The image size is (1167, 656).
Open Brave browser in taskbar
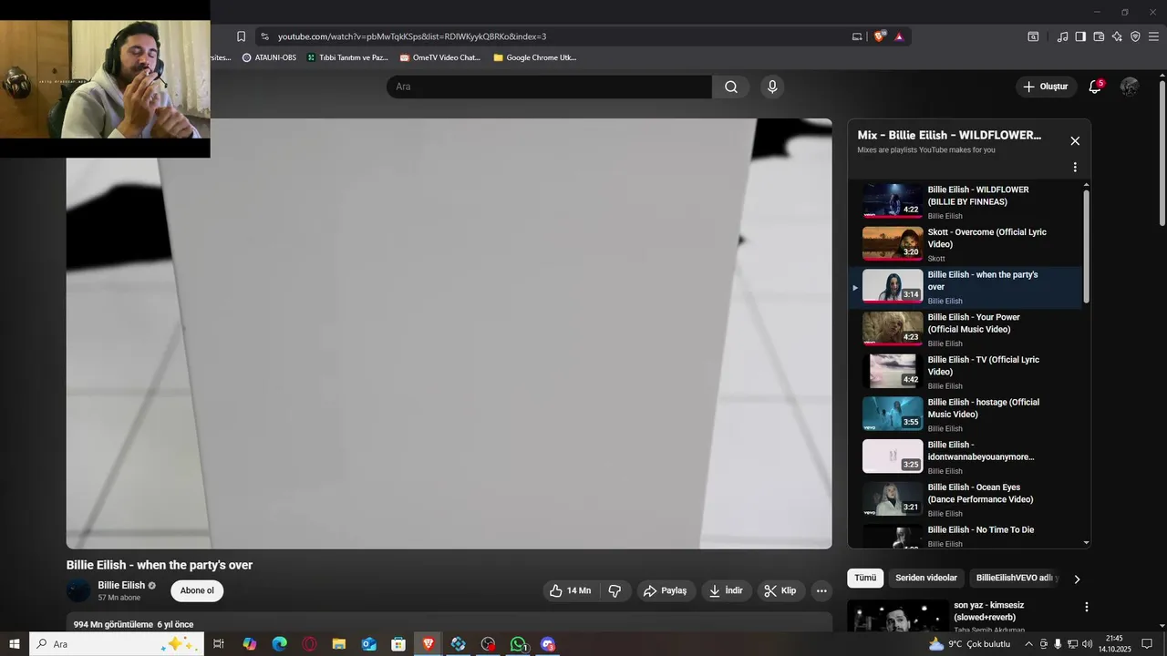click(429, 643)
